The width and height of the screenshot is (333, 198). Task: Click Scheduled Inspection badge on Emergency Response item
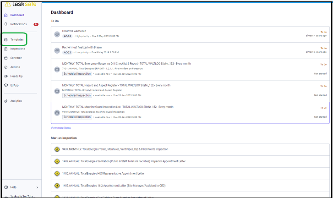point(77,74)
